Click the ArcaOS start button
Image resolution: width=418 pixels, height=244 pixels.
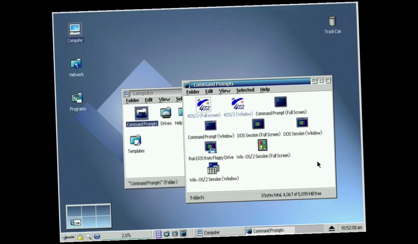[68, 237]
